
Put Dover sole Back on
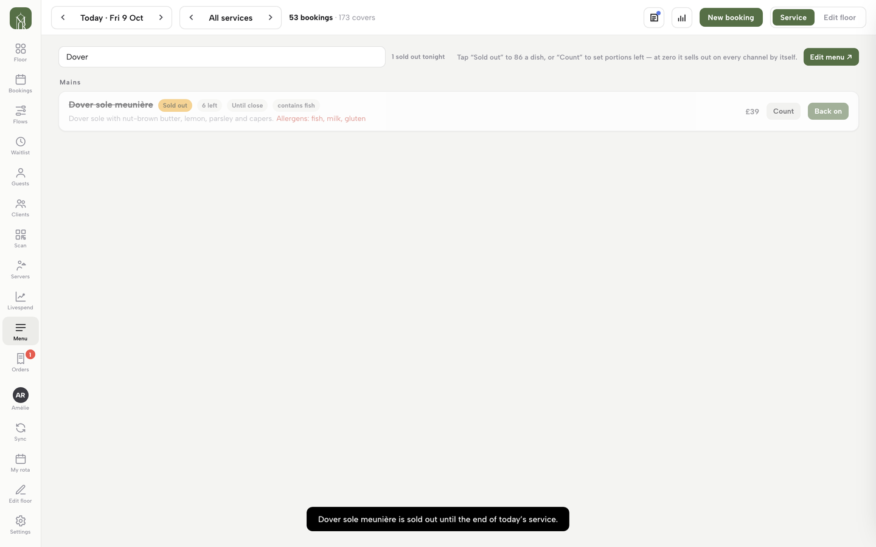(x=828, y=111)
